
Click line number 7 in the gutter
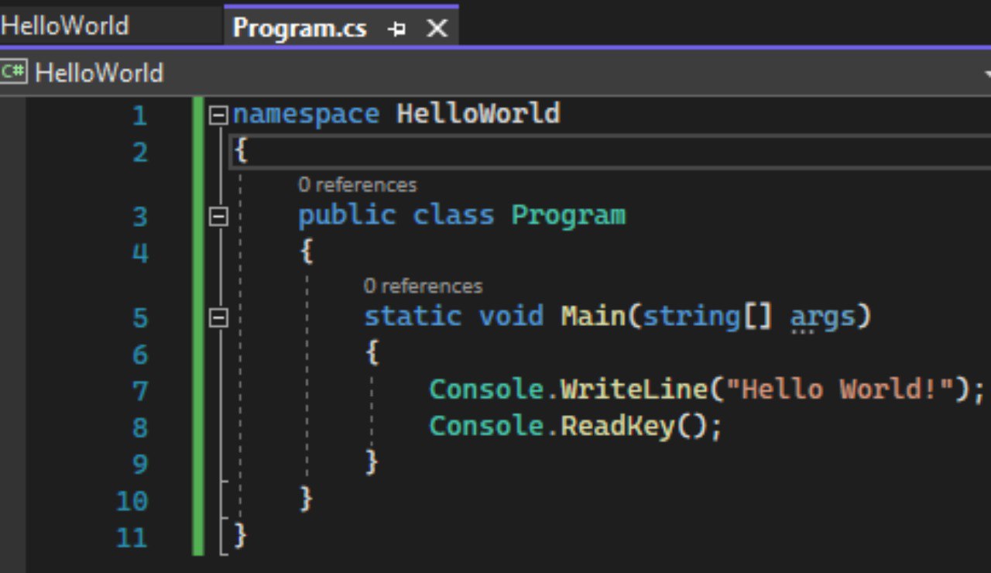tap(139, 392)
